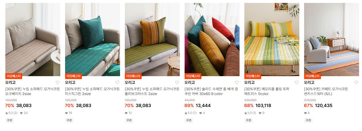Favorite the 올리브크러스트 sofa pad via heart
This screenshot has height=131, width=362.
pyautogui.click(x=177, y=83)
